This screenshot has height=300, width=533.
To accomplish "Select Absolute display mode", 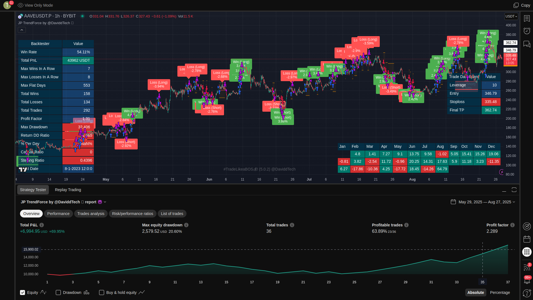I will pyautogui.click(x=476, y=292).
